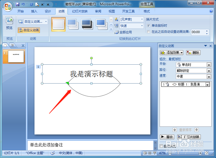The height and width of the screenshot is (158, 216).
Task: Toggle the 自动预览 AutoPreview checkbox
Action: click(161, 146)
